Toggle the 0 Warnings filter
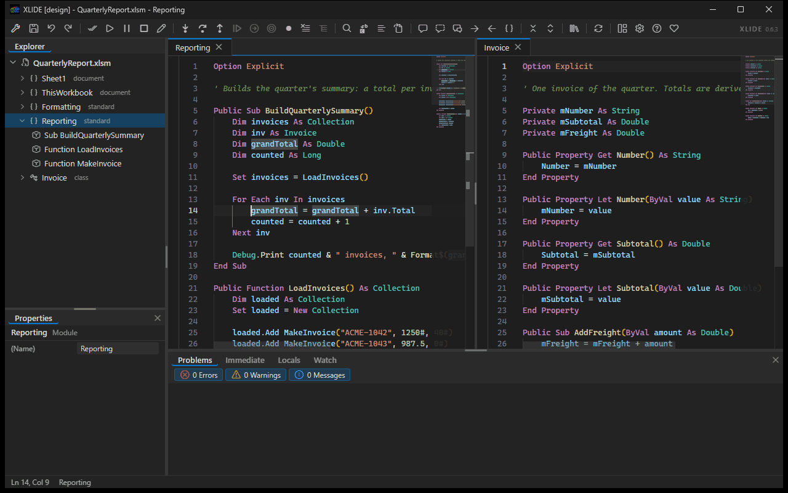 pyautogui.click(x=255, y=375)
